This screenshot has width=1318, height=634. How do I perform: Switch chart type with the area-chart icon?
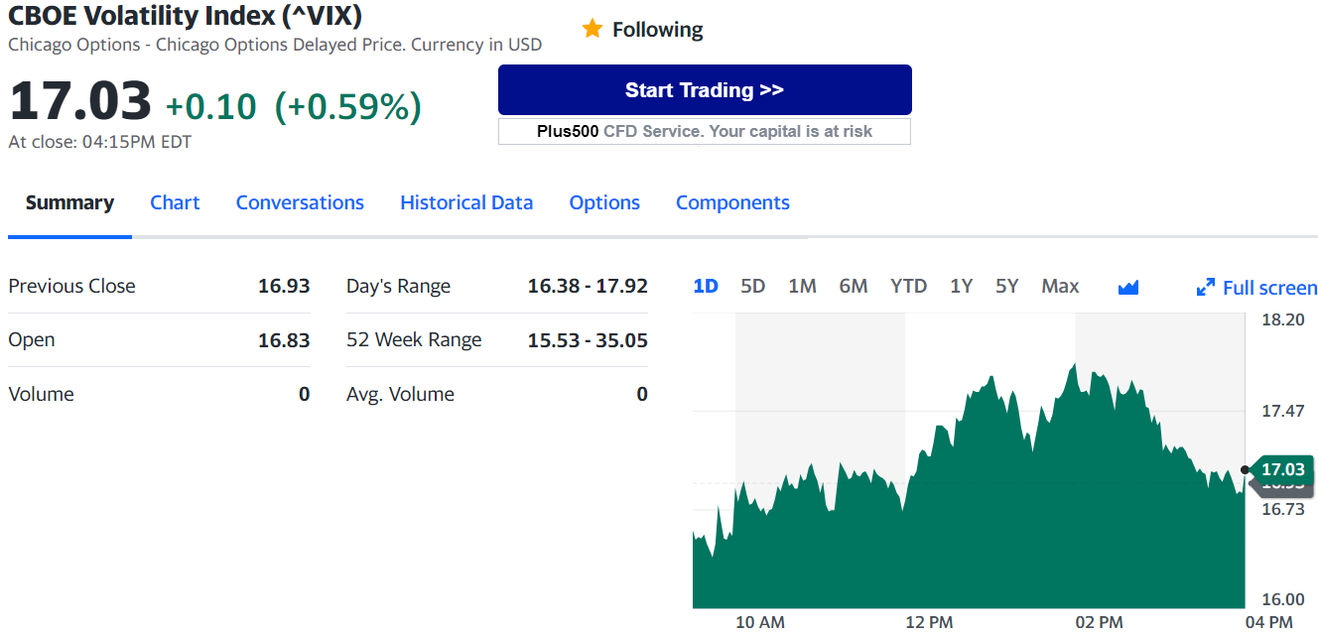(x=1127, y=288)
